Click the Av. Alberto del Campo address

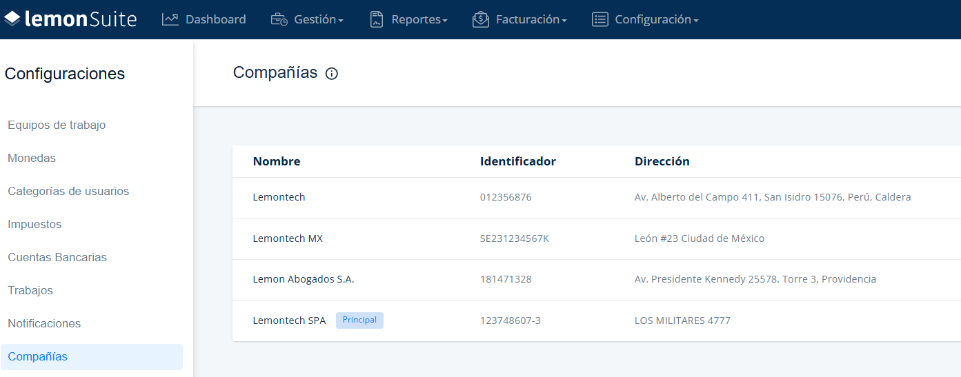[x=773, y=197]
